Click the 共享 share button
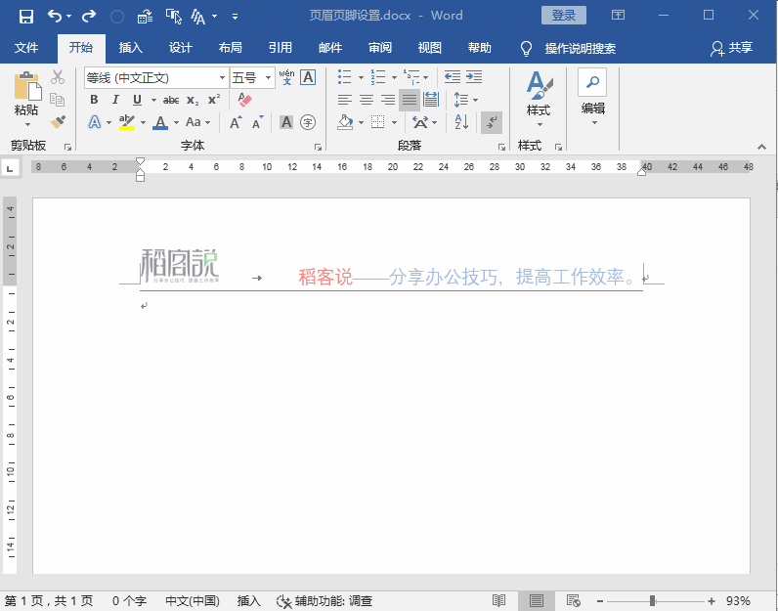 tap(732, 48)
